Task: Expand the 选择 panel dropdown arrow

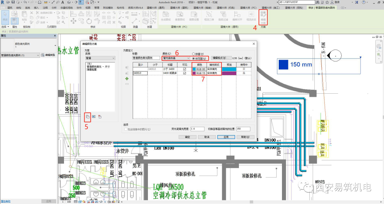Action: pos(8,27)
